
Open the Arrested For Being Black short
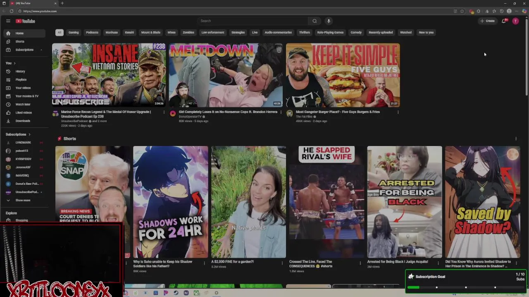(x=405, y=202)
